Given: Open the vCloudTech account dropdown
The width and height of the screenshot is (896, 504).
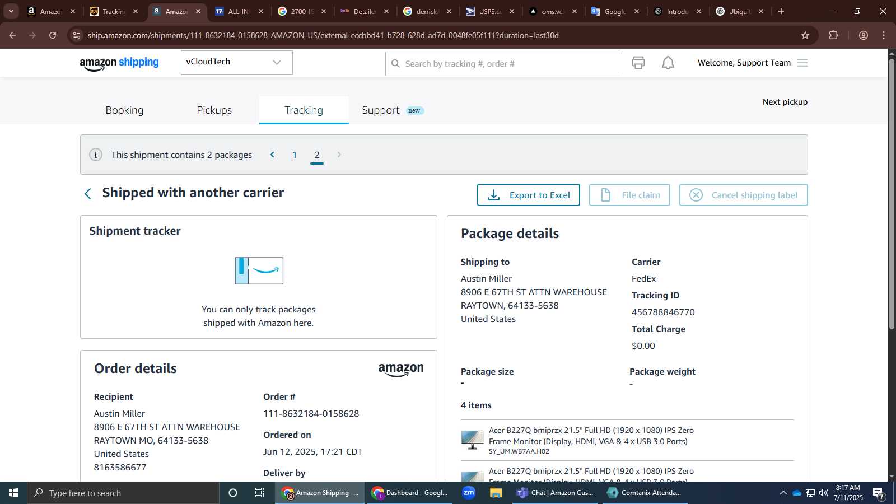Looking at the screenshot, I should (236, 62).
